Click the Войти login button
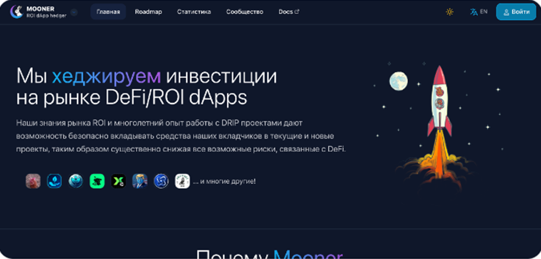Image resolution: width=541 pixels, height=259 pixels. [516, 12]
